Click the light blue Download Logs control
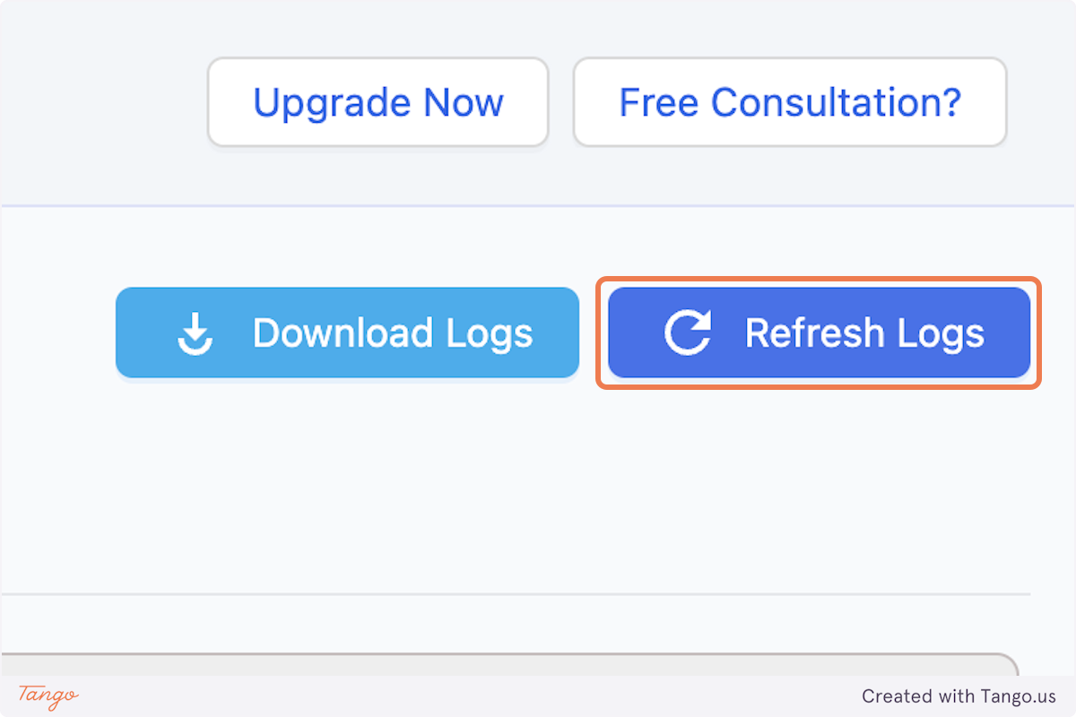The image size is (1076, 717). (348, 333)
